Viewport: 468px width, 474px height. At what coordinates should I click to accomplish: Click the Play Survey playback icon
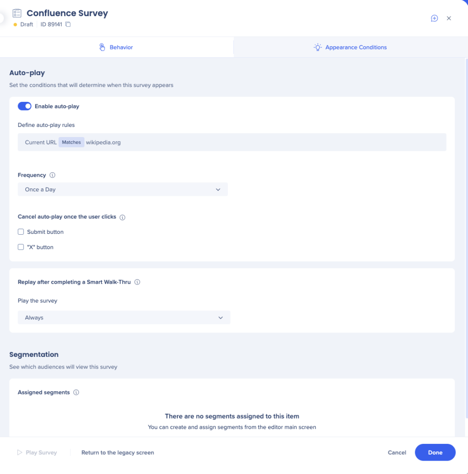pyautogui.click(x=19, y=452)
